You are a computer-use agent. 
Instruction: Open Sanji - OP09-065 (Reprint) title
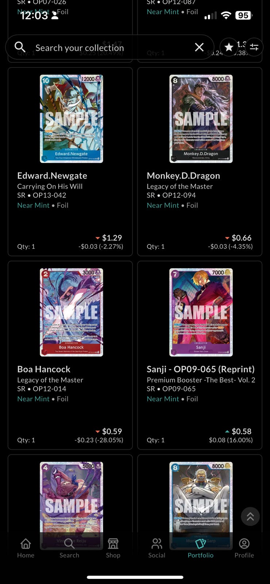tap(201, 369)
